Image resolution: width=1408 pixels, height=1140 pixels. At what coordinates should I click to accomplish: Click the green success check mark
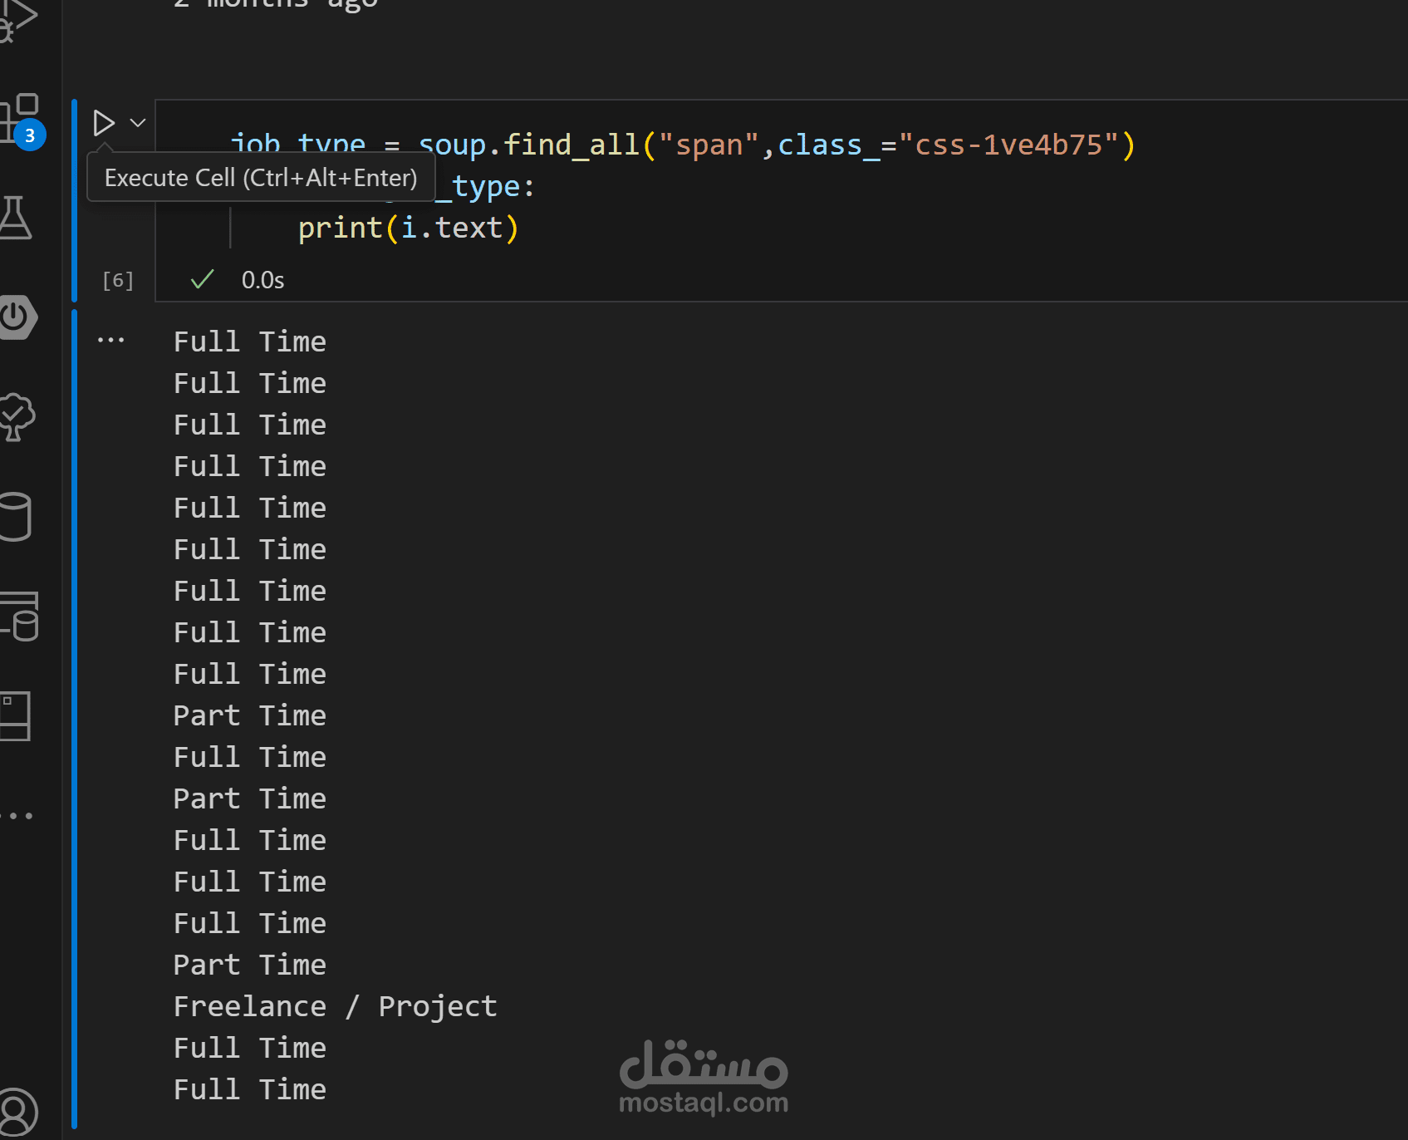pyautogui.click(x=202, y=280)
